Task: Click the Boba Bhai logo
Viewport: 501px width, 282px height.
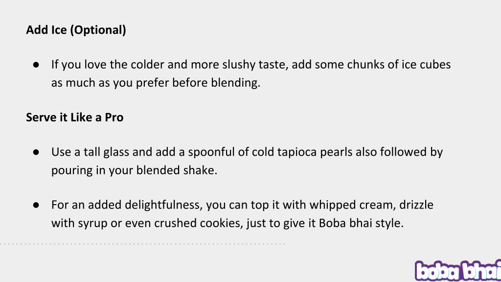Action: [x=458, y=271]
